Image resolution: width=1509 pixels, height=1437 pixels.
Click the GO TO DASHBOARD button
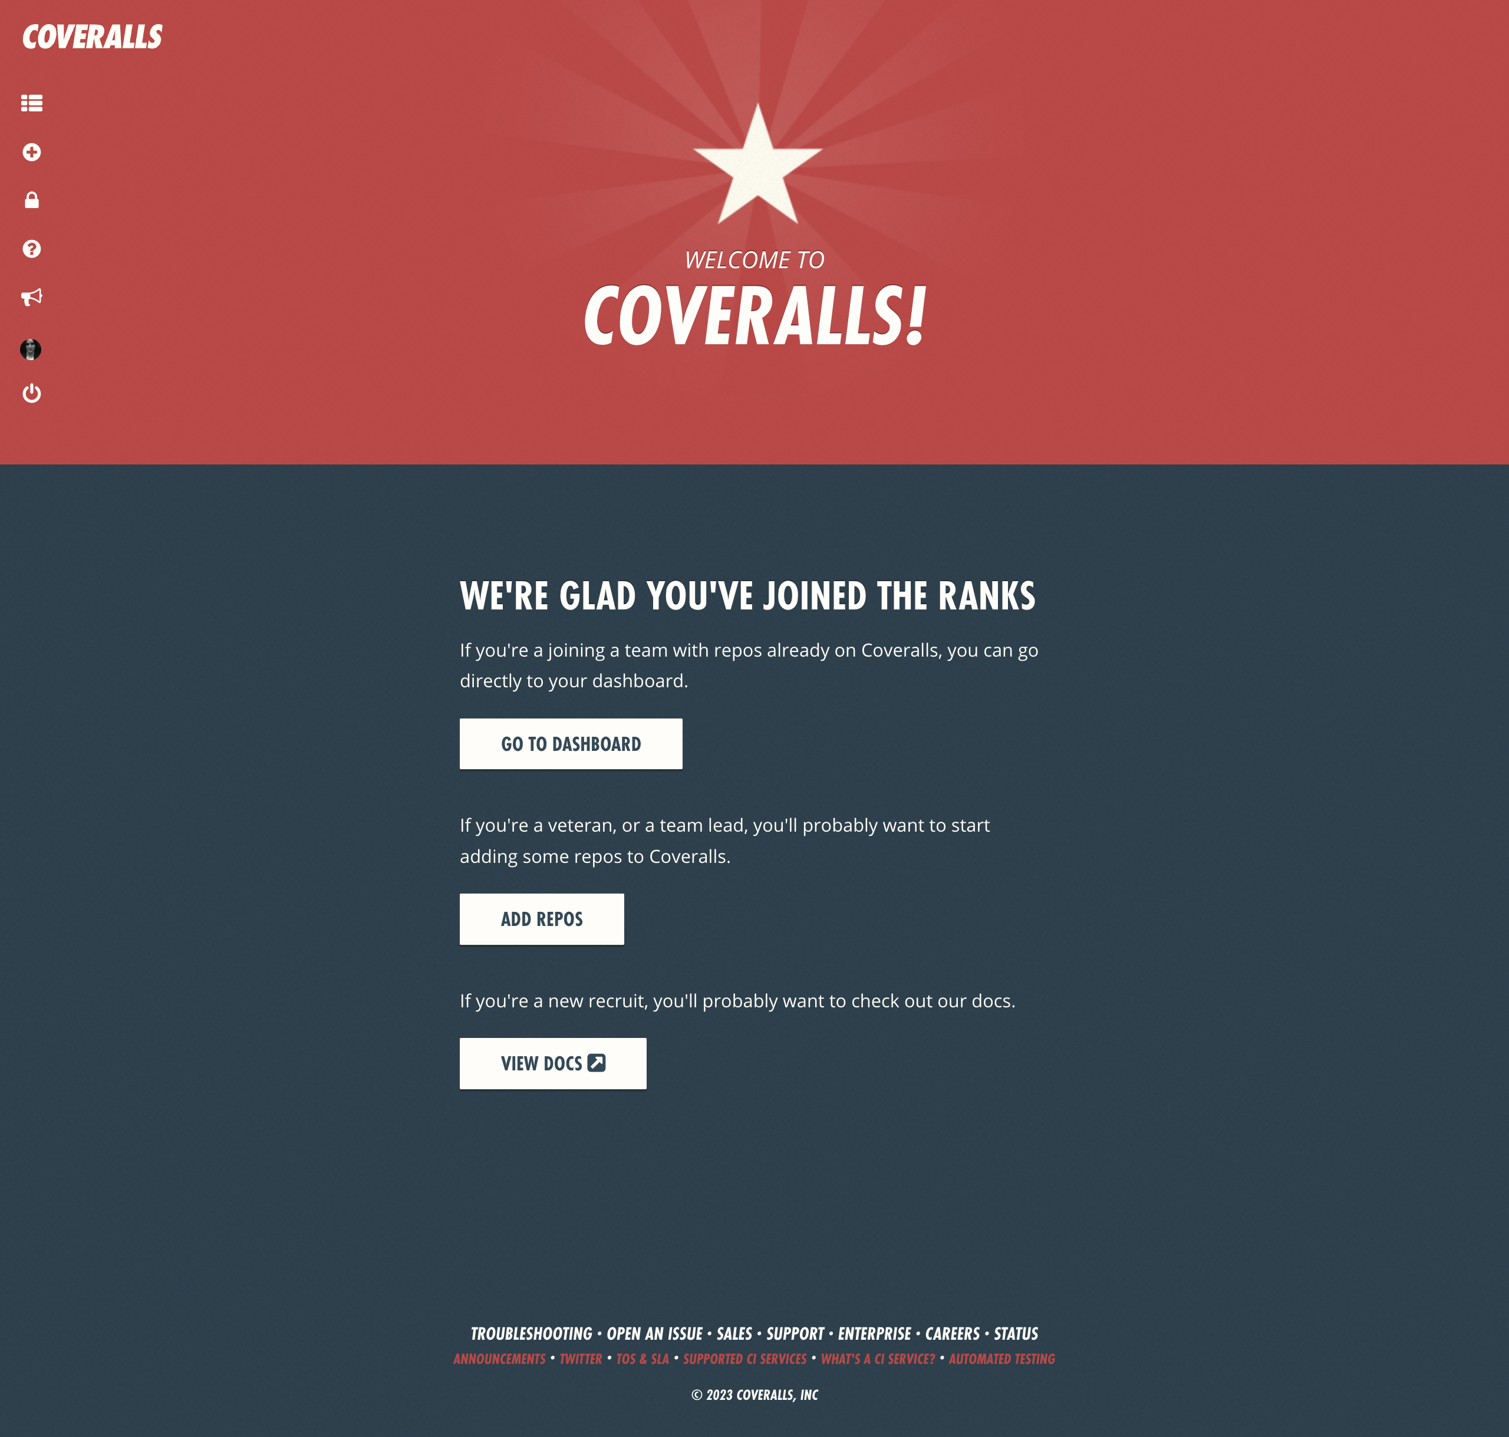[571, 743]
